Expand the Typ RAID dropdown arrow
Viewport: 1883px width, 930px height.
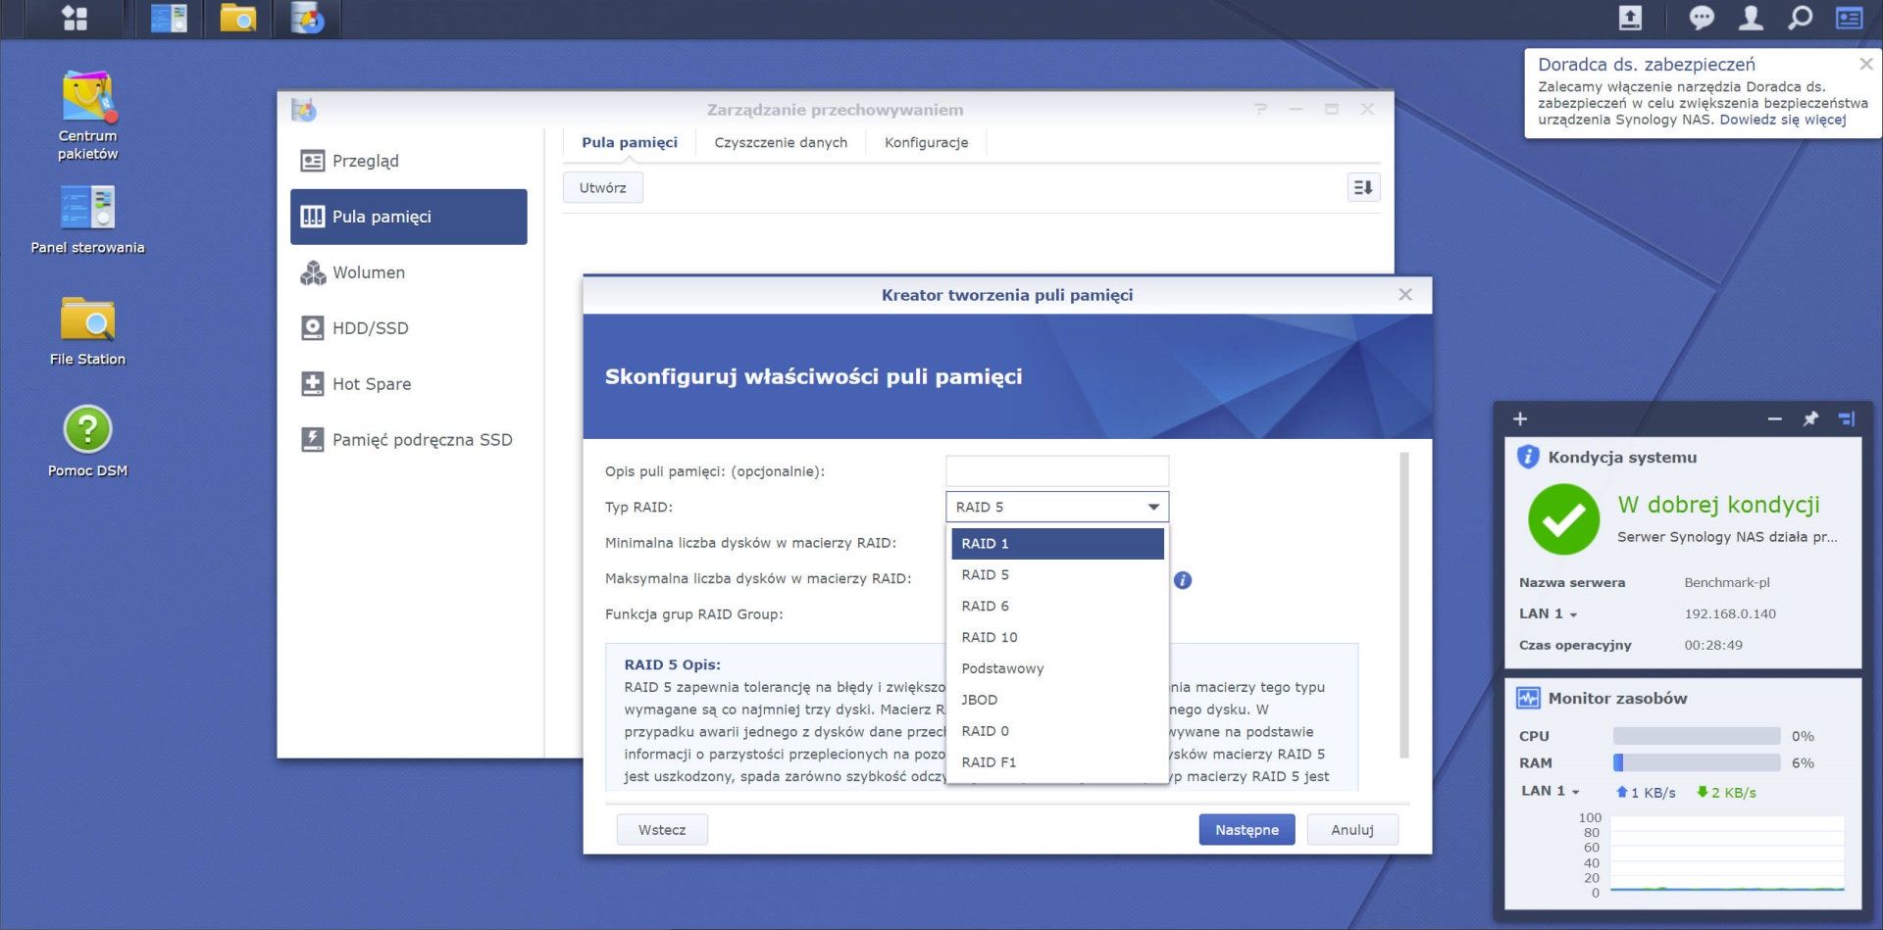(x=1153, y=507)
